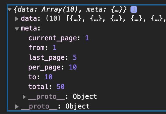This screenshot has width=166, height=114.
Task: Click the Object label of the outermost __proto__
Action: pos(77,106)
